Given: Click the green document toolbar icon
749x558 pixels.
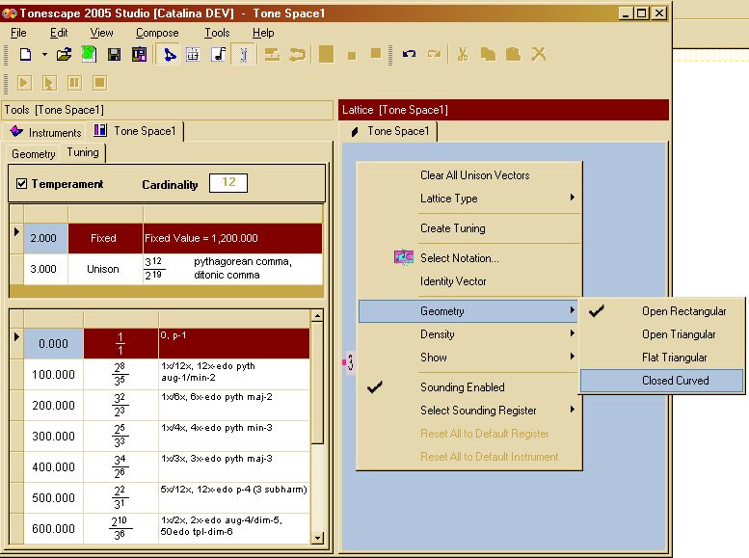Looking at the screenshot, I should (89, 55).
